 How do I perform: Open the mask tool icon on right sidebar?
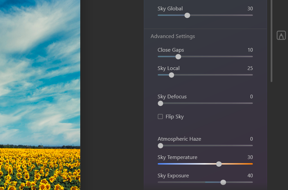click(281, 35)
